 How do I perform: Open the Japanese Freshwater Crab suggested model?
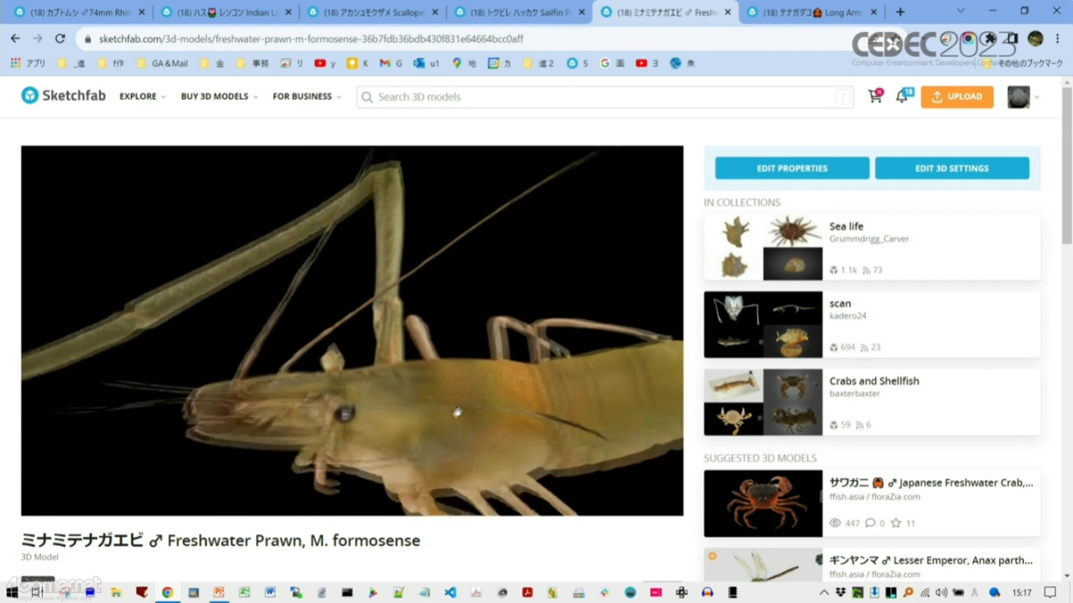(x=930, y=482)
